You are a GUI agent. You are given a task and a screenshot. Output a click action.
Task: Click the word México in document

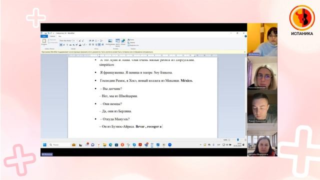[186, 80]
